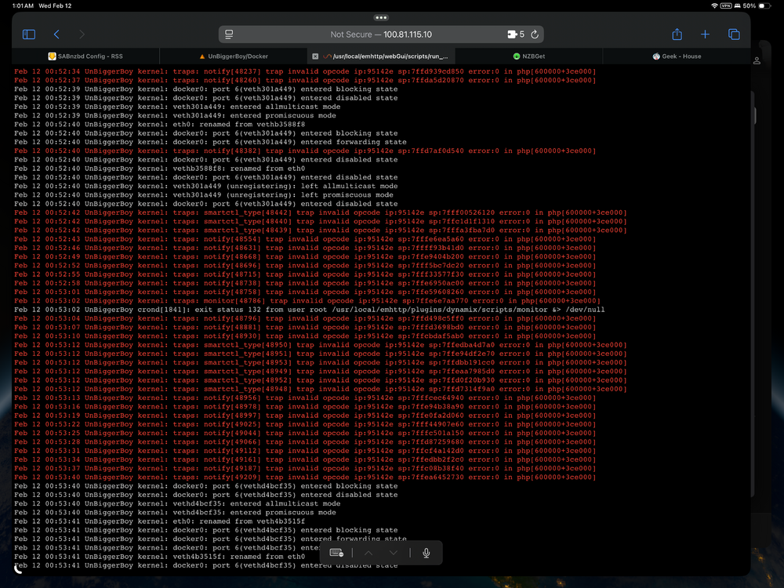The image size is (784, 588).
Task: Open page reader menu icon
Action: coord(229,34)
